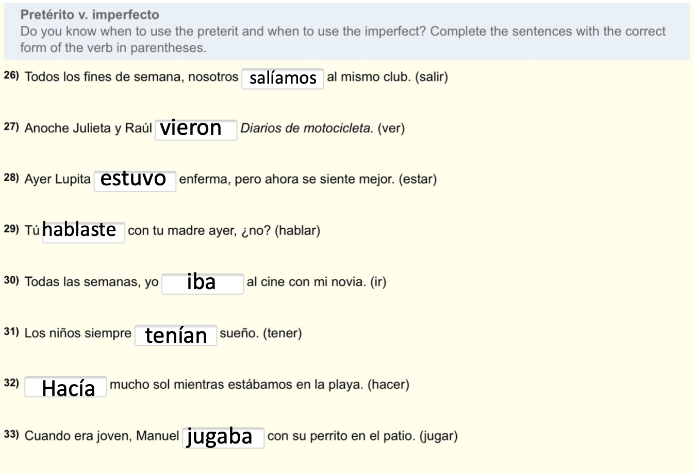695x475 pixels.
Task: Click the "(tener)" verb hint
Action: tap(282, 333)
